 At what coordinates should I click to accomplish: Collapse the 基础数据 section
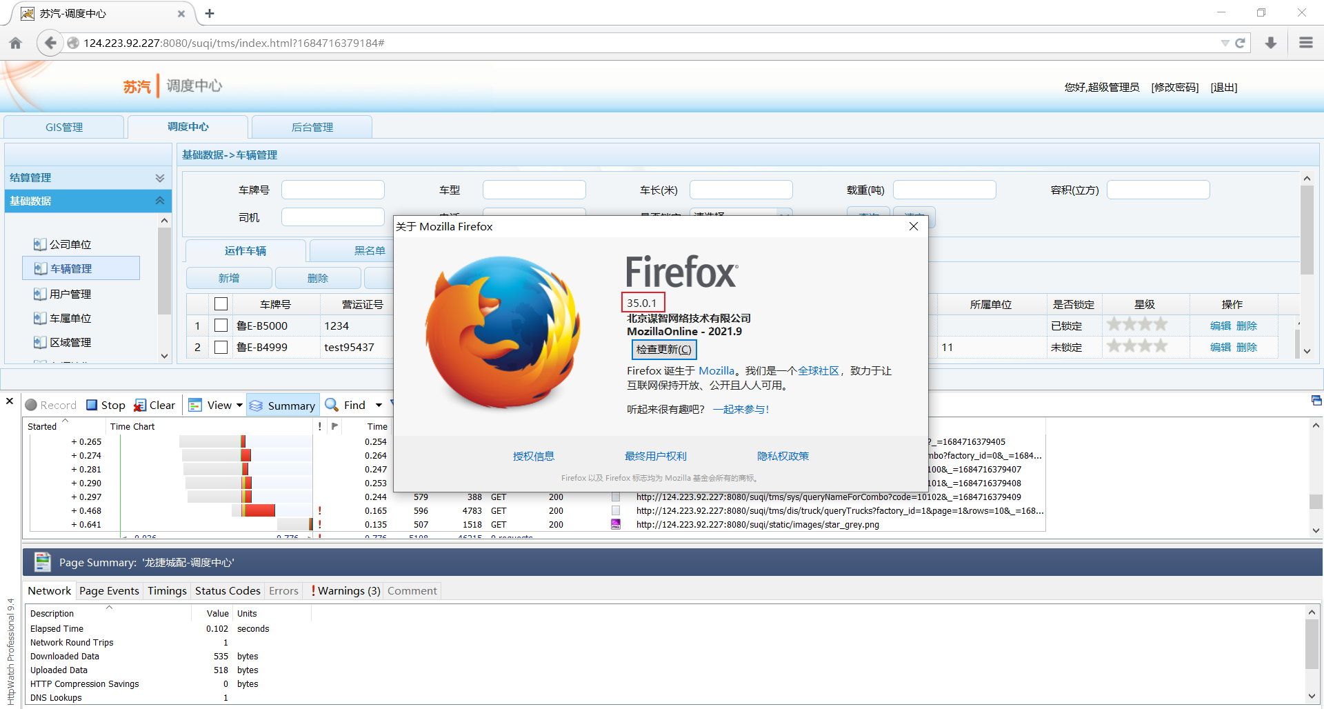pyautogui.click(x=88, y=201)
